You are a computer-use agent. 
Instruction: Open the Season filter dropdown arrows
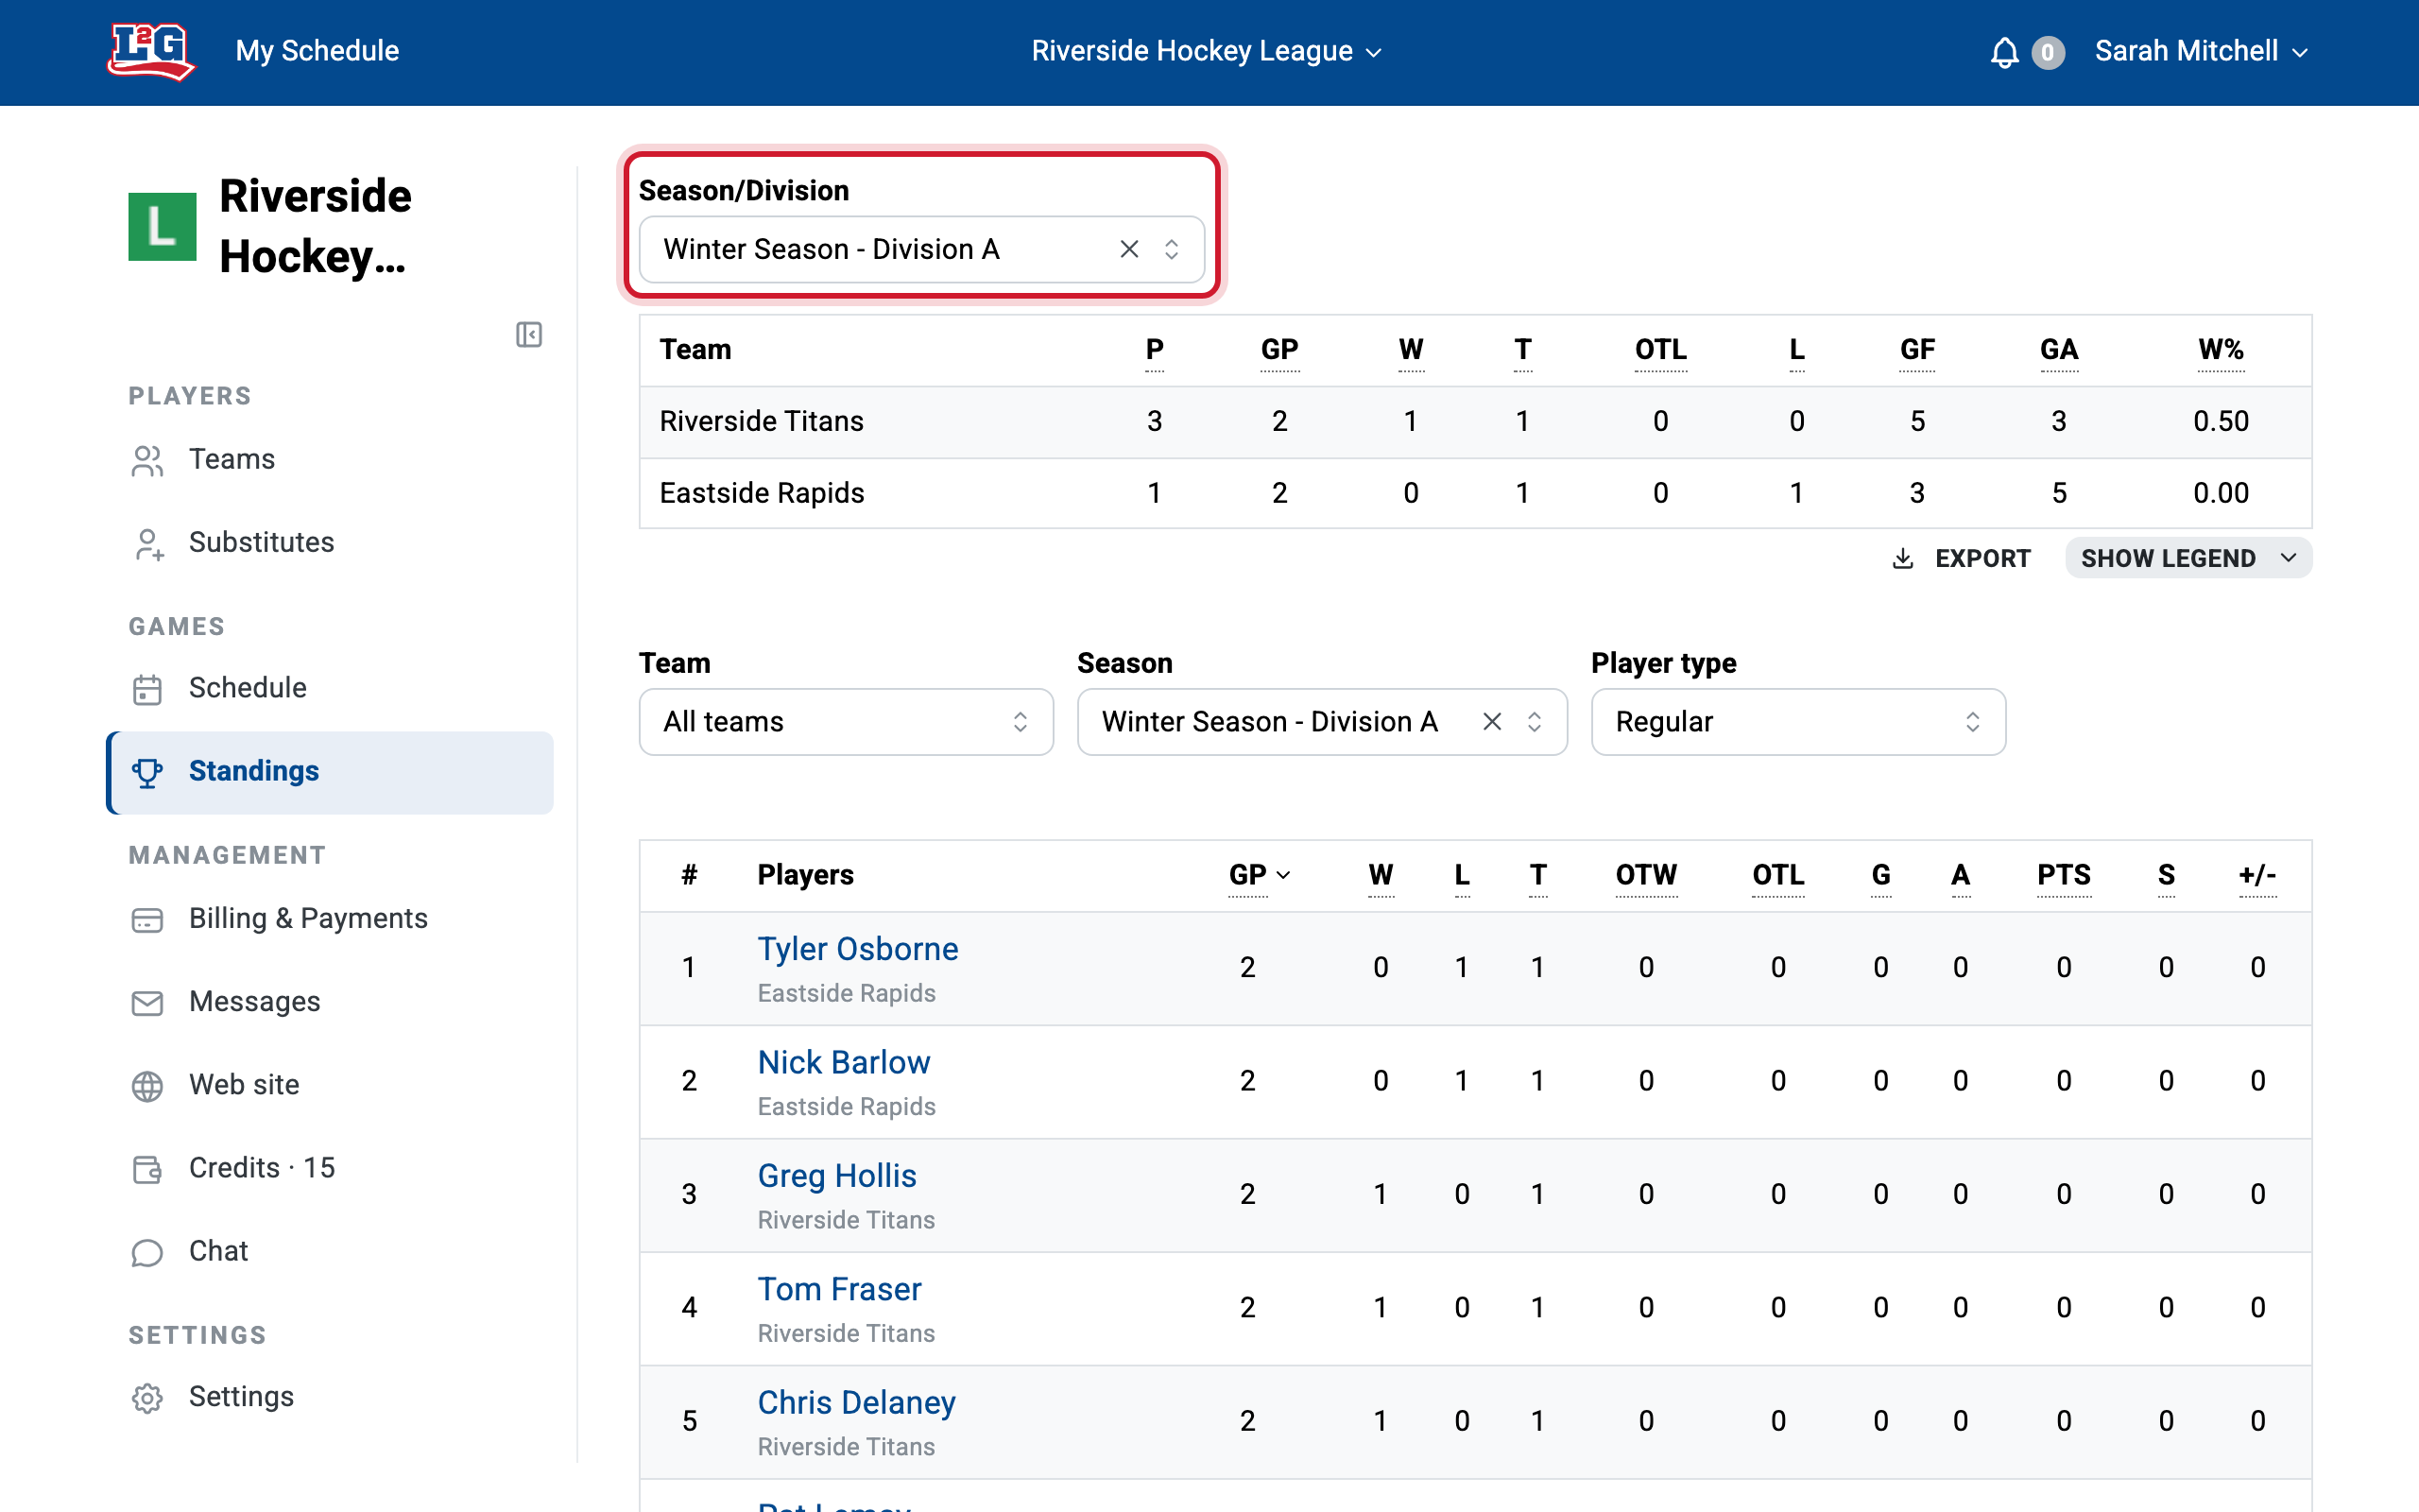(x=1535, y=721)
